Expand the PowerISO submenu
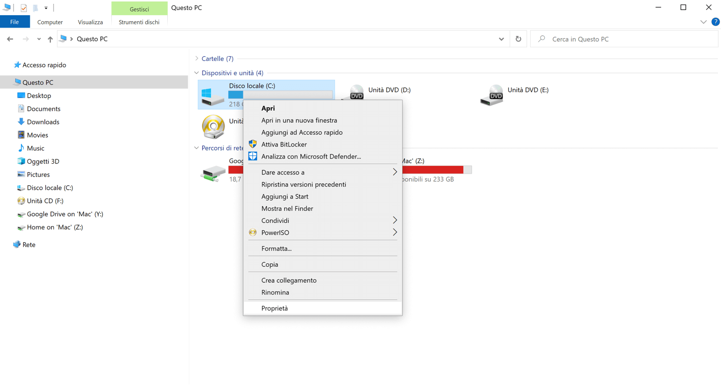 395,233
